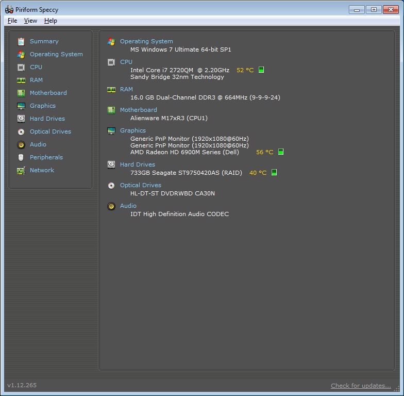Image resolution: width=404 pixels, height=396 pixels.
Task: Click the 40 °C hard drive temperature
Action: [258, 173]
